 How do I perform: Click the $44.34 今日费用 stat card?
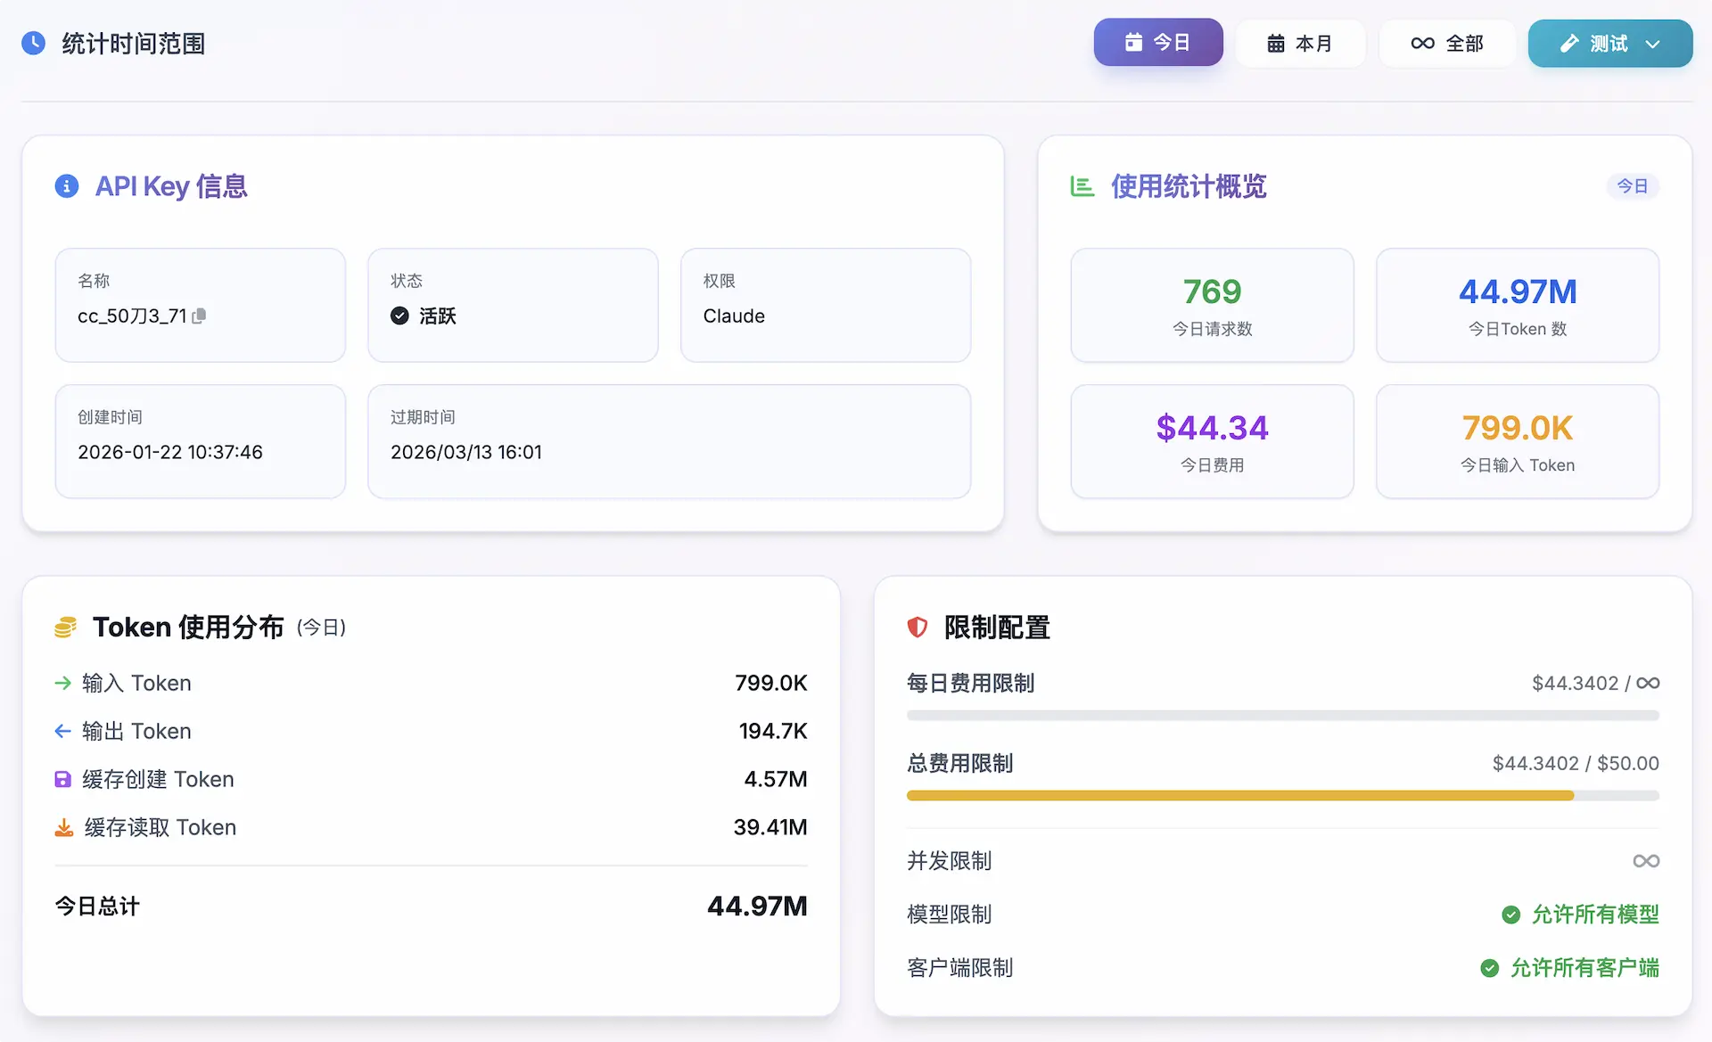point(1212,441)
